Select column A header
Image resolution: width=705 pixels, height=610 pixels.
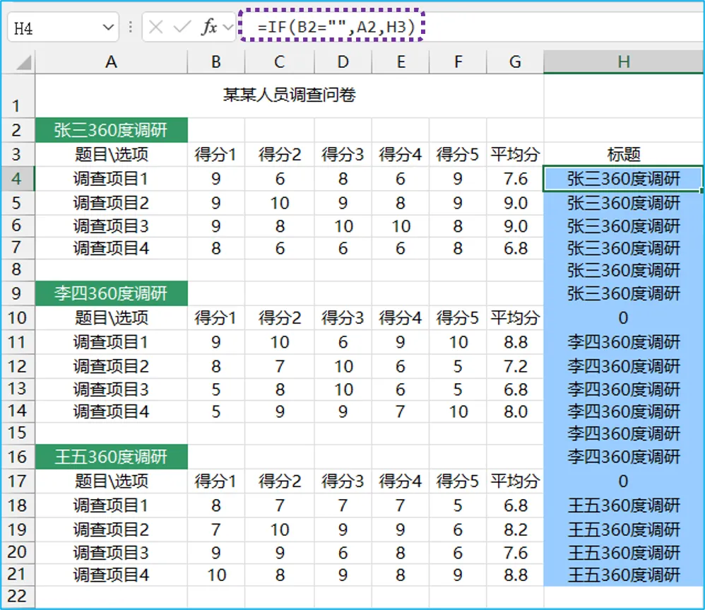click(x=111, y=61)
